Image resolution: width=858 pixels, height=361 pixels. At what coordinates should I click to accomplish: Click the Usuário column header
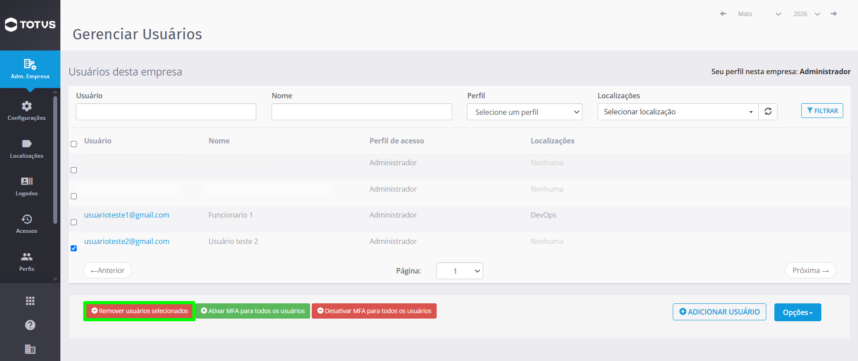(x=98, y=141)
